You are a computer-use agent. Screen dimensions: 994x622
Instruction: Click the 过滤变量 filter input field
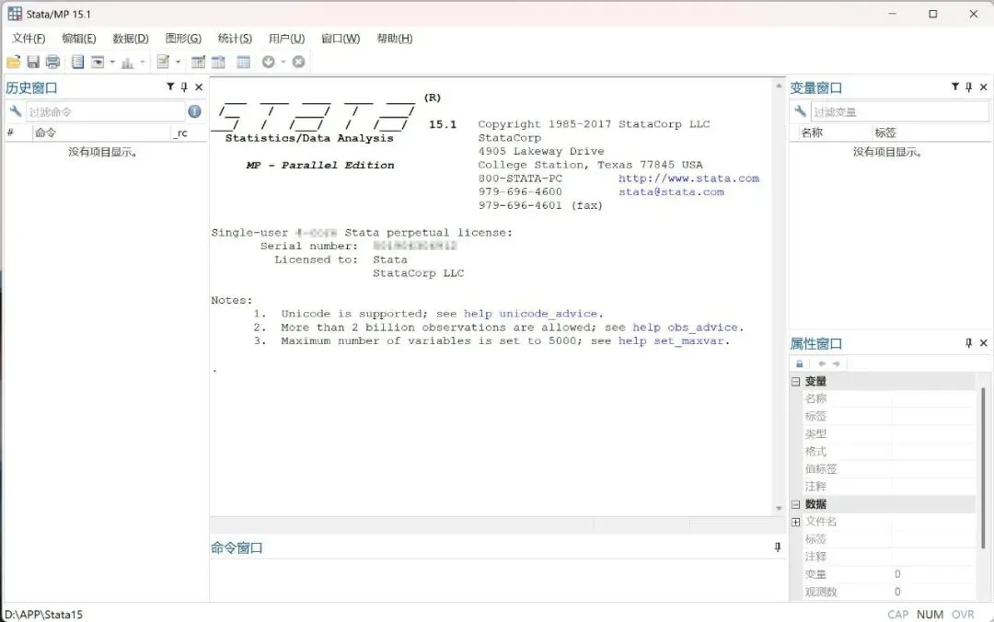tap(899, 112)
